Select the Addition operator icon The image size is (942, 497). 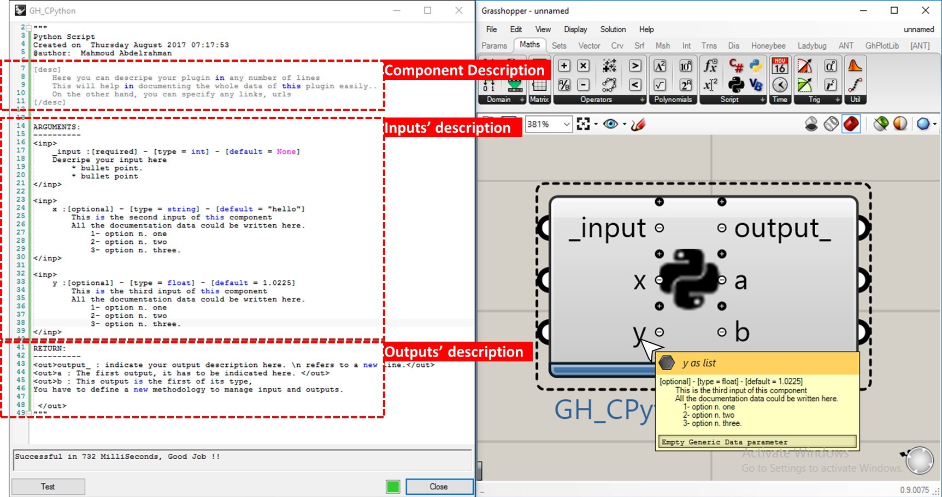[x=564, y=66]
